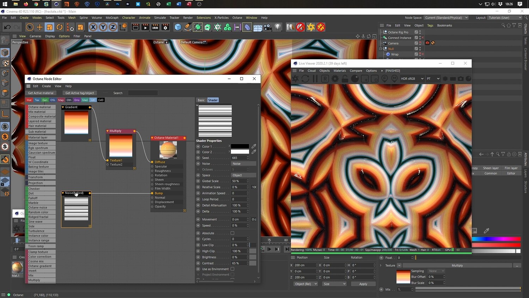
Task: Toggle X axis lock
Action: tap(93, 27)
